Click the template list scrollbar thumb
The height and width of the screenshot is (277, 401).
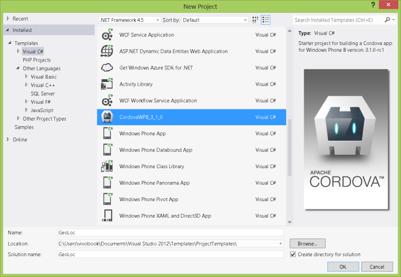[x=289, y=148]
